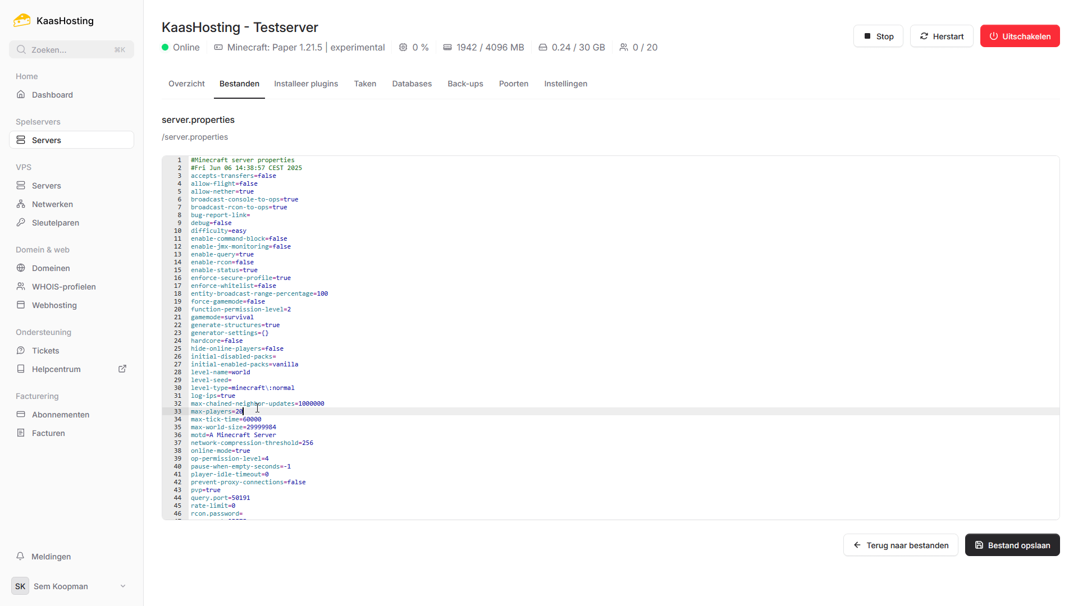This screenshot has height=606, width=1078.
Task: Open the Back-ups tab
Action: [465, 84]
